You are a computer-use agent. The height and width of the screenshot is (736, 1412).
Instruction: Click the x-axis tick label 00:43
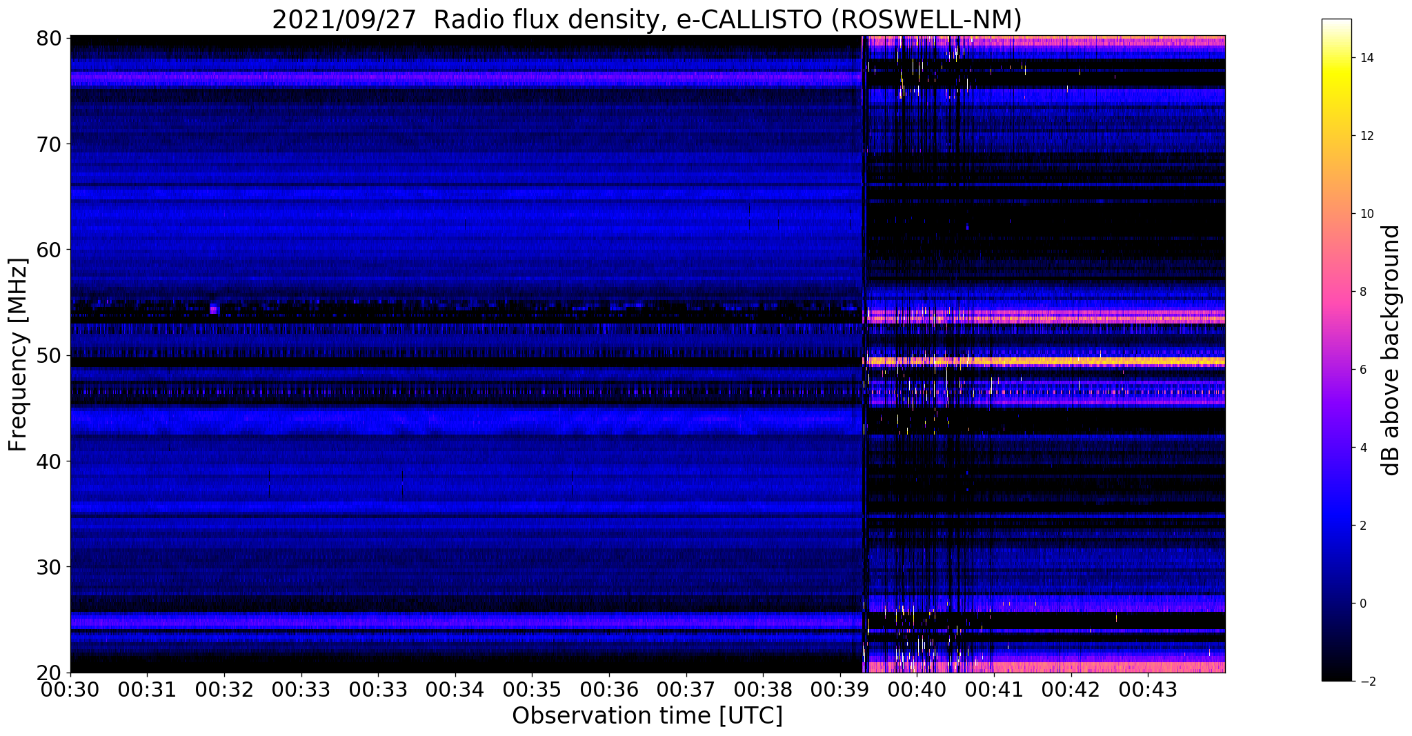point(1148,690)
